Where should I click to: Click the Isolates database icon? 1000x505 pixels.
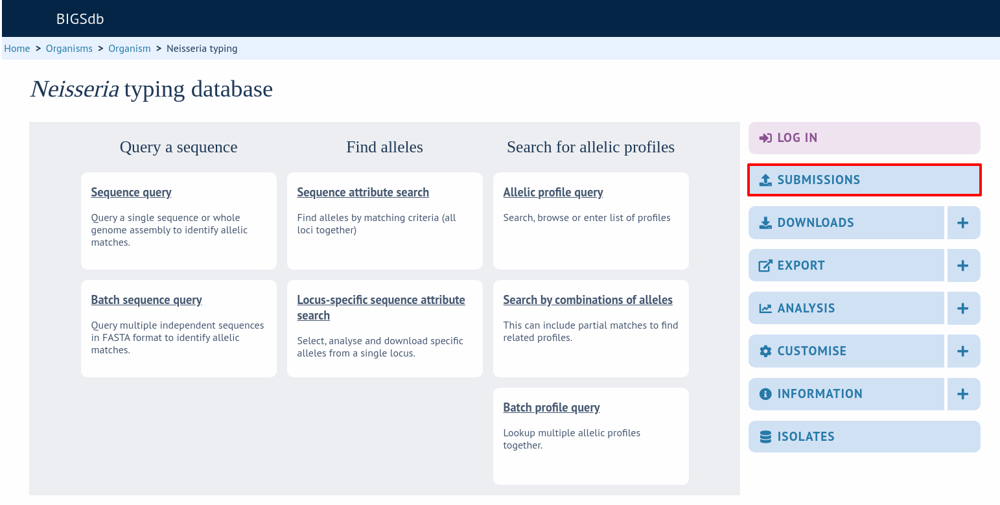coord(765,437)
